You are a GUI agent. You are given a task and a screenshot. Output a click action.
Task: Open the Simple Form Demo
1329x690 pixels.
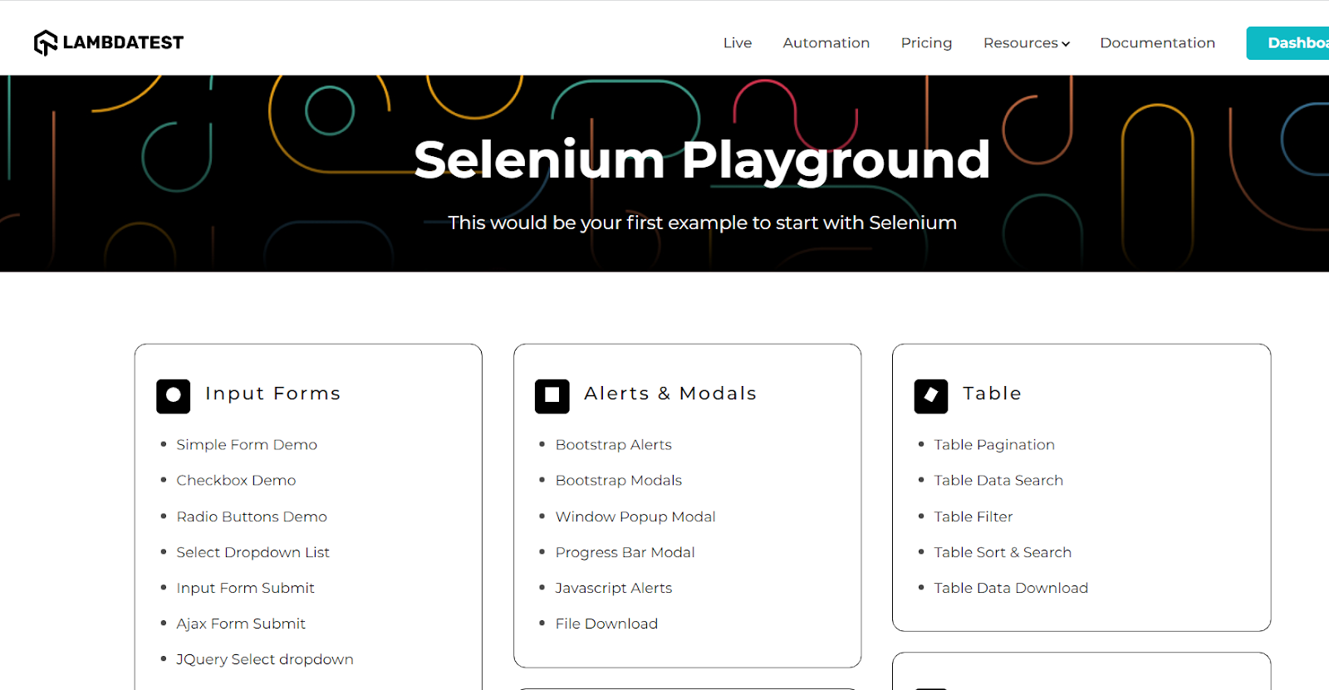coord(246,444)
